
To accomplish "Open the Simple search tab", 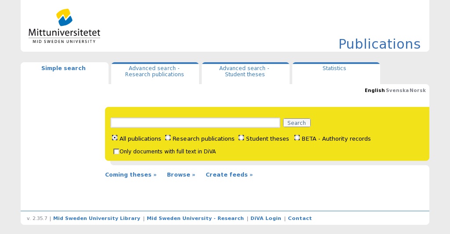I will point(63,68).
